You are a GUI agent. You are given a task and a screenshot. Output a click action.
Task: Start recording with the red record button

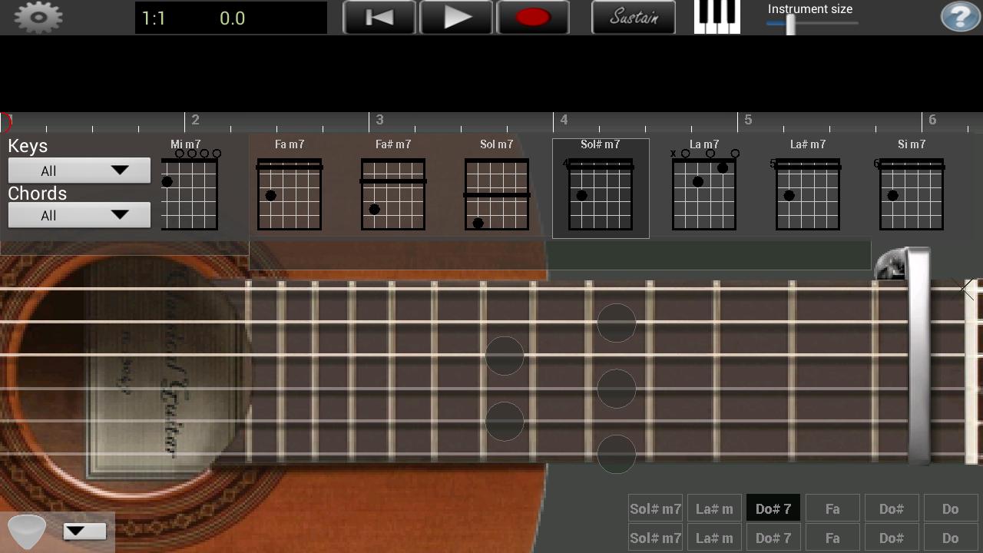533,18
